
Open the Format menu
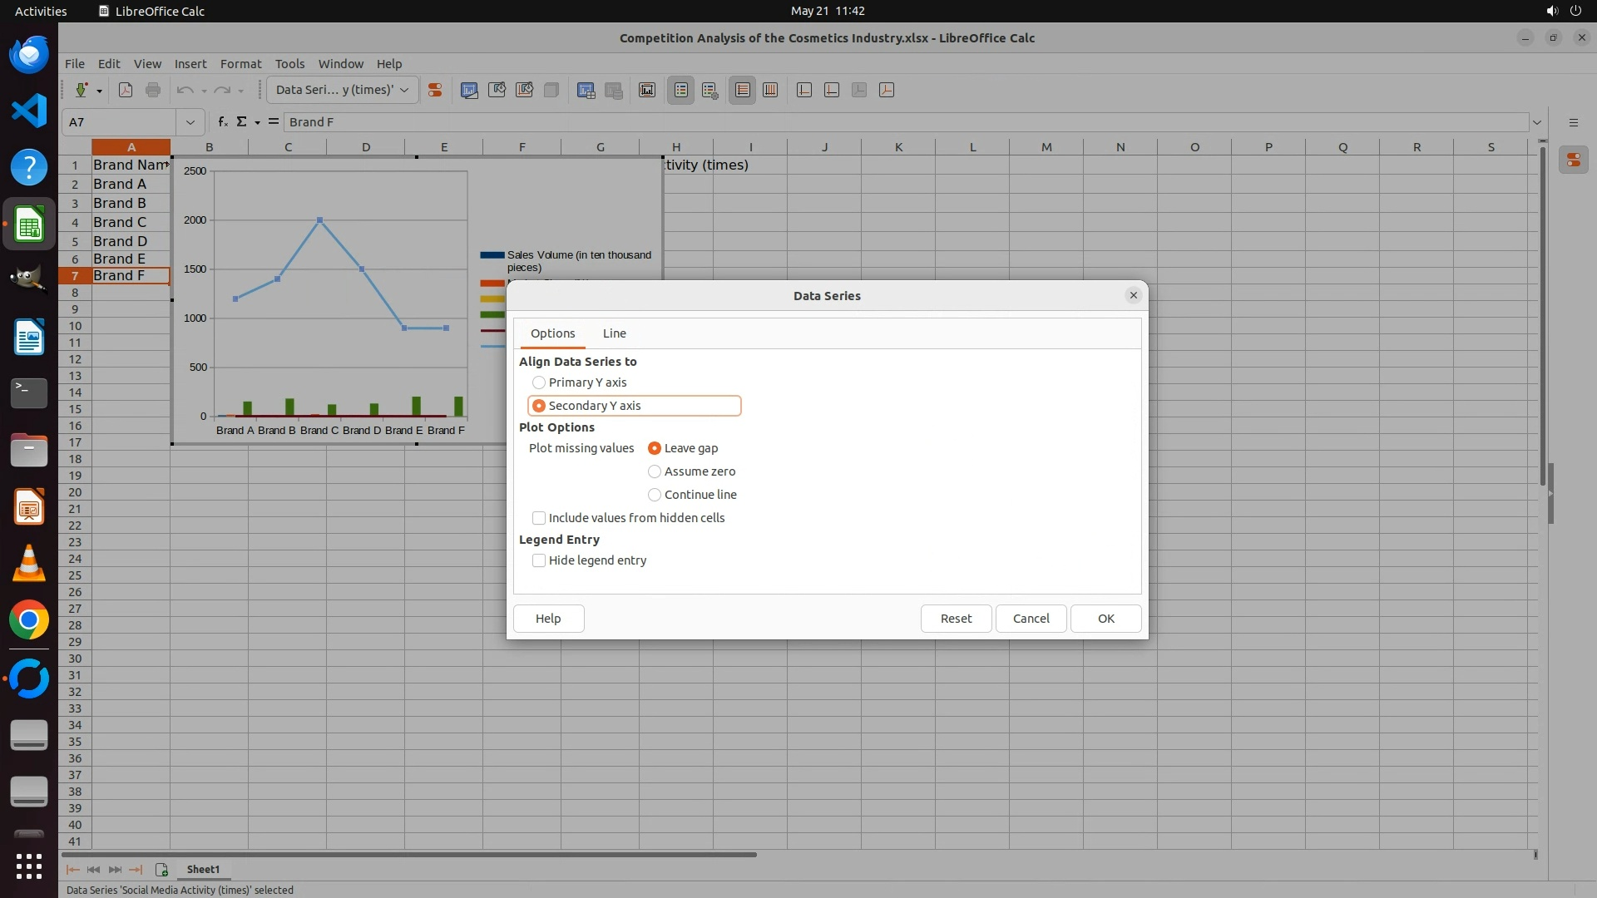coord(240,63)
